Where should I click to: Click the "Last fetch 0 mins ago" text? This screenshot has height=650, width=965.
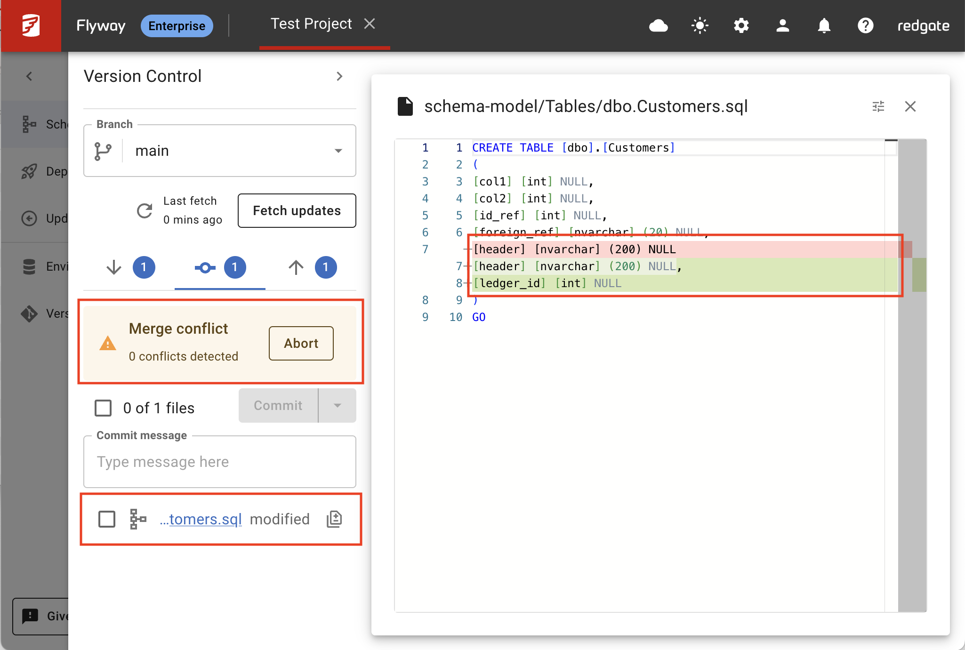pyautogui.click(x=193, y=210)
